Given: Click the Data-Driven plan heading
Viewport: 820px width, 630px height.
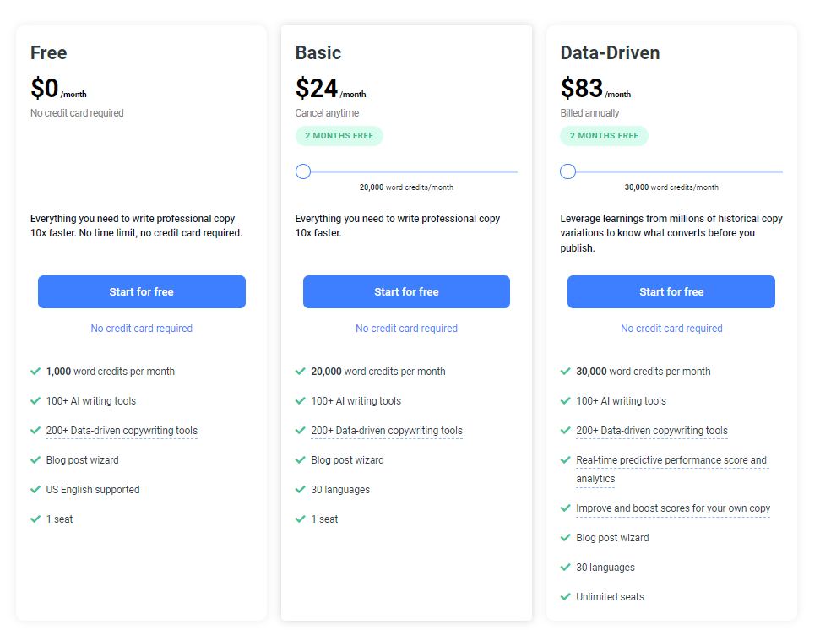Looking at the screenshot, I should point(610,52).
